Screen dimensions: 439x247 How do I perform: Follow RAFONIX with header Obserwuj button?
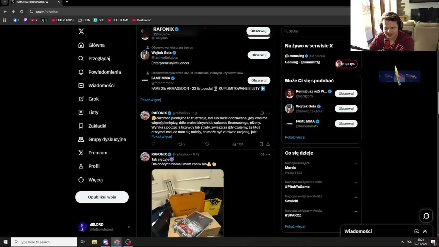(x=258, y=31)
